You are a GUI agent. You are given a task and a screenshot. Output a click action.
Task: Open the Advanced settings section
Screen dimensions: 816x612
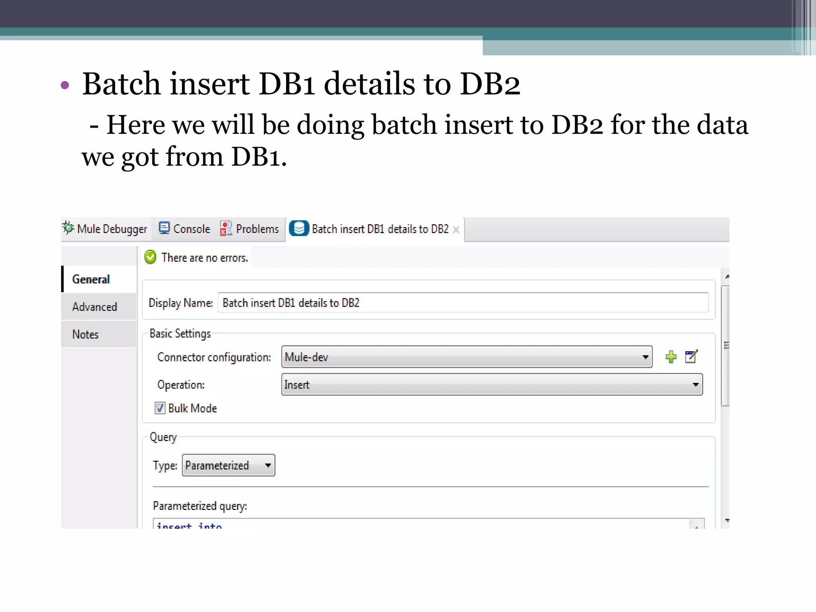coord(95,307)
